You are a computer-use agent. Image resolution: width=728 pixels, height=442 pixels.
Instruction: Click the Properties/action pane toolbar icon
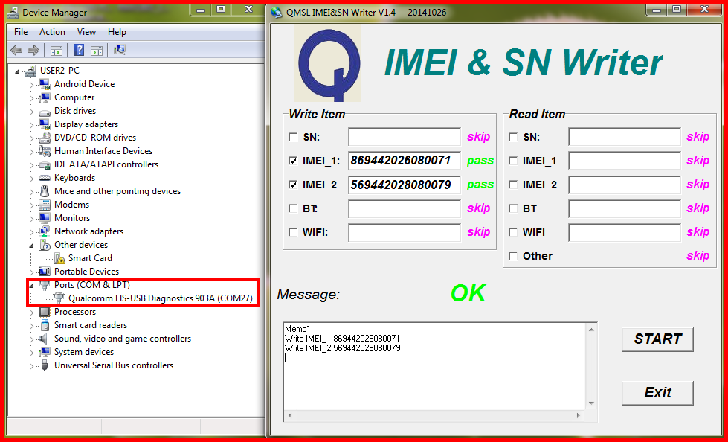coord(97,50)
